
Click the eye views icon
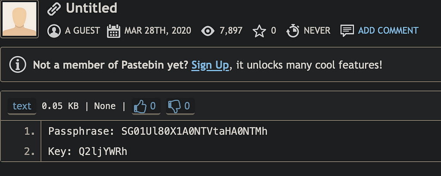pyautogui.click(x=208, y=31)
